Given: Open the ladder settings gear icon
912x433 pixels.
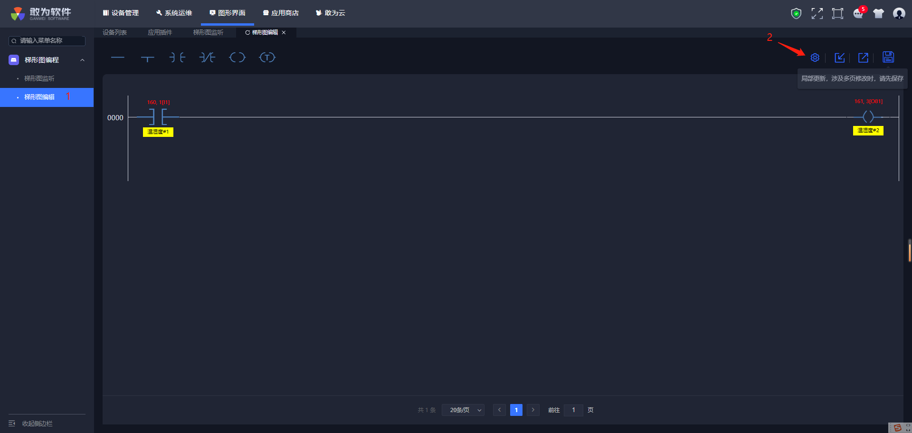Looking at the screenshot, I should click(815, 58).
